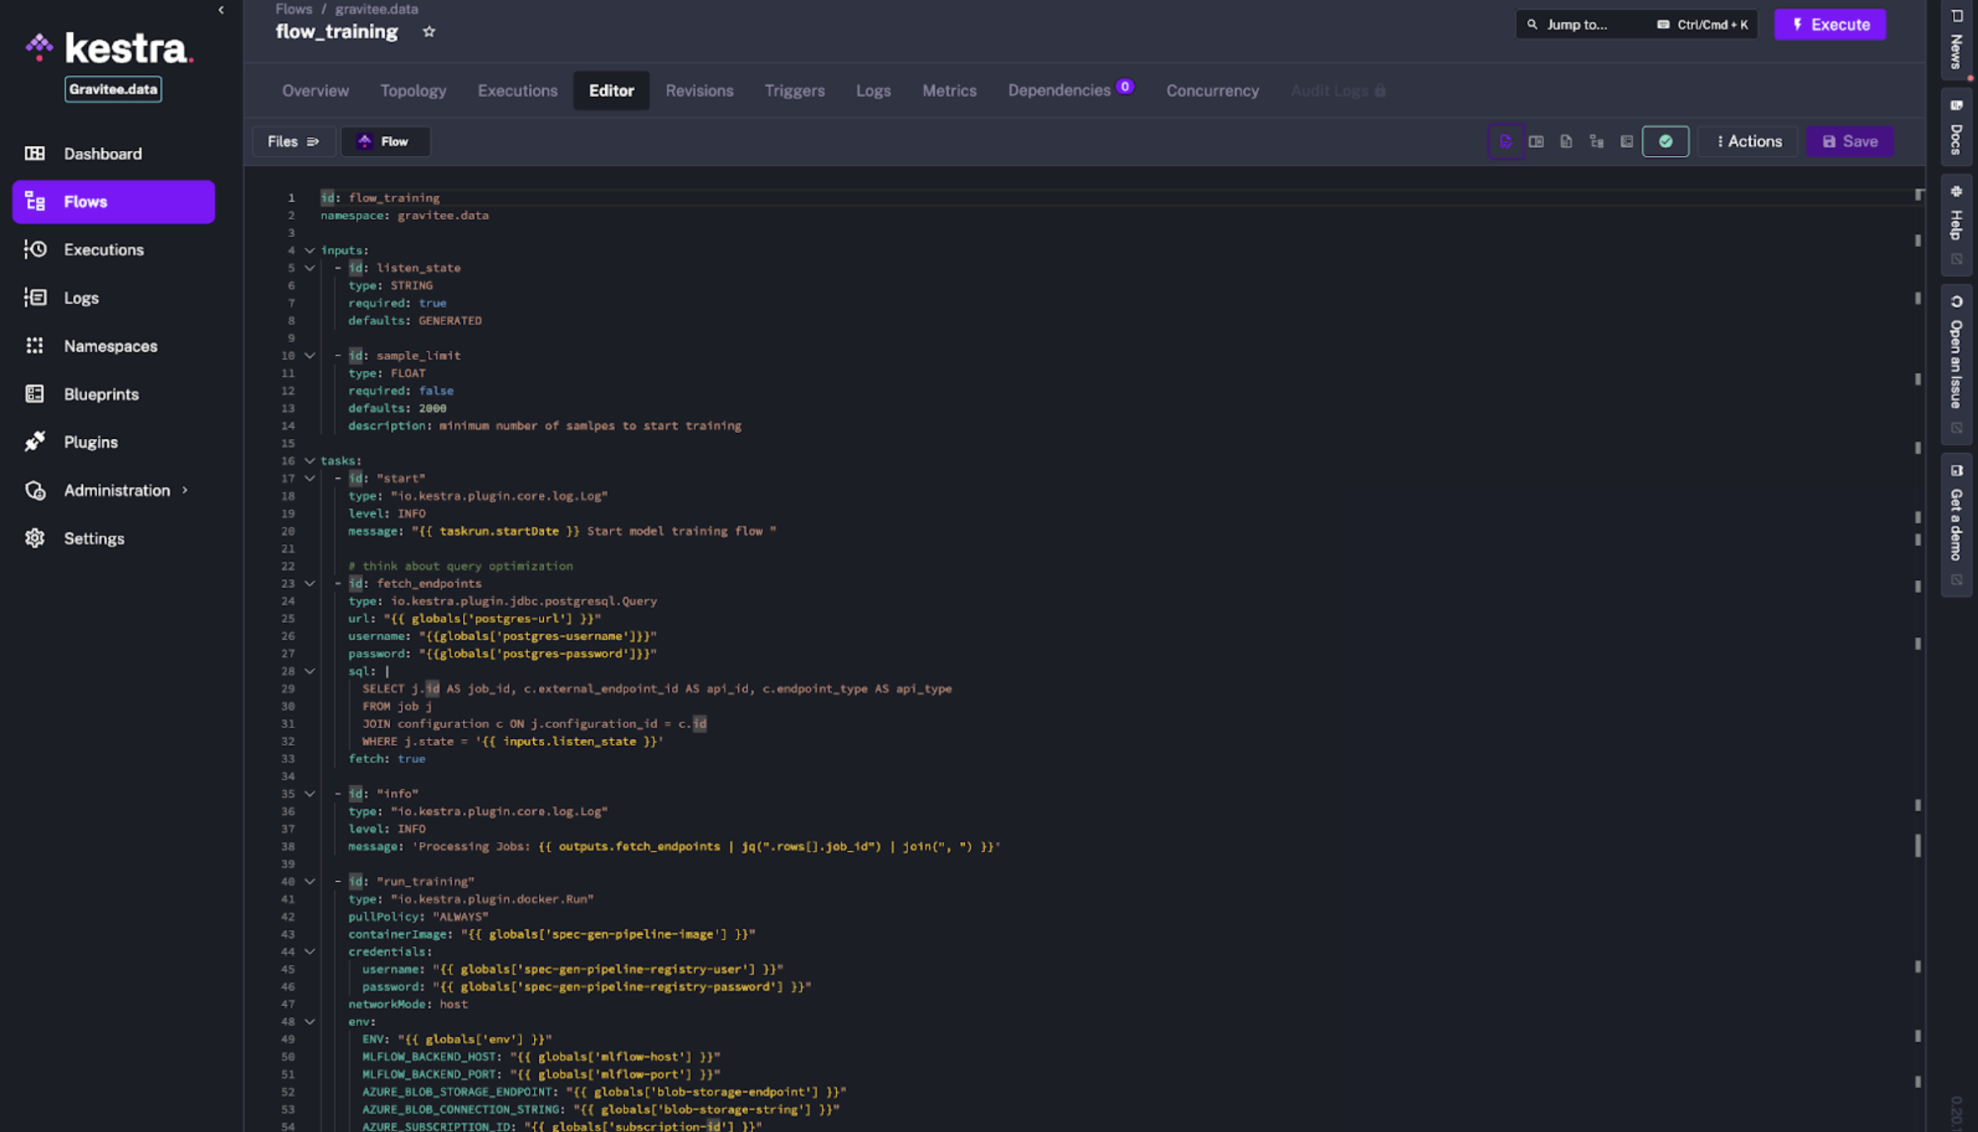Click the green flow validation checkmark
The height and width of the screenshot is (1132, 1978).
click(1665, 141)
